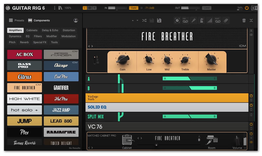Select the Components browser tab
Viewport: 262px width, 156px height.
(39, 20)
